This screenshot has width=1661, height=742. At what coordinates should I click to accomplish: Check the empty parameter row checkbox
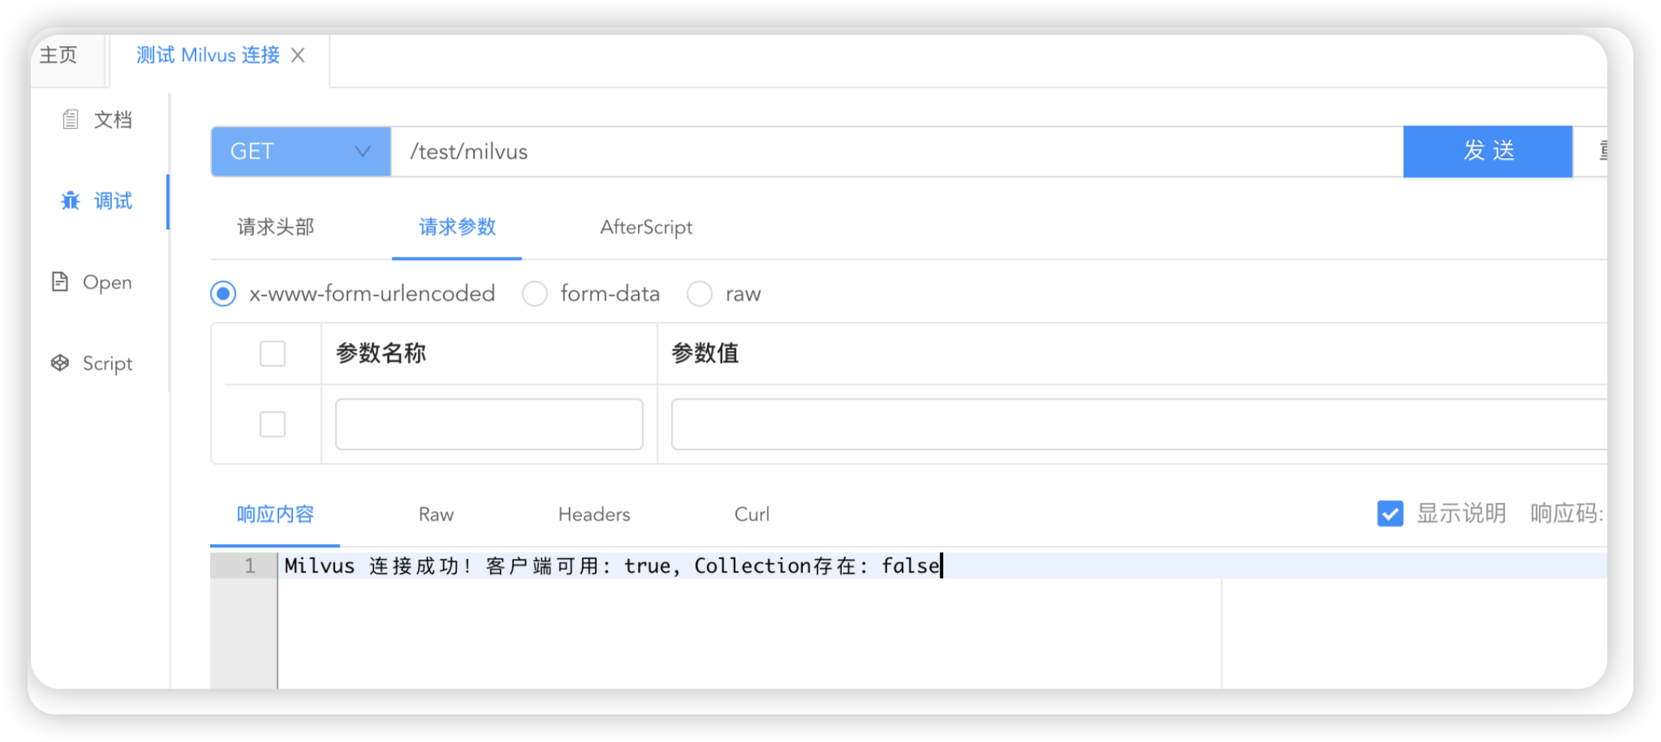(x=272, y=424)
